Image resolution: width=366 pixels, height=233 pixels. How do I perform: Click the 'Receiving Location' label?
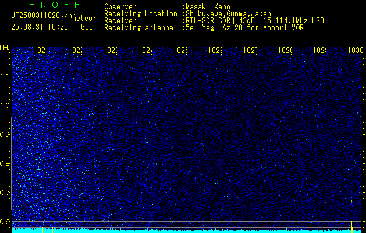pyautogui.click(x=141, y=14)
